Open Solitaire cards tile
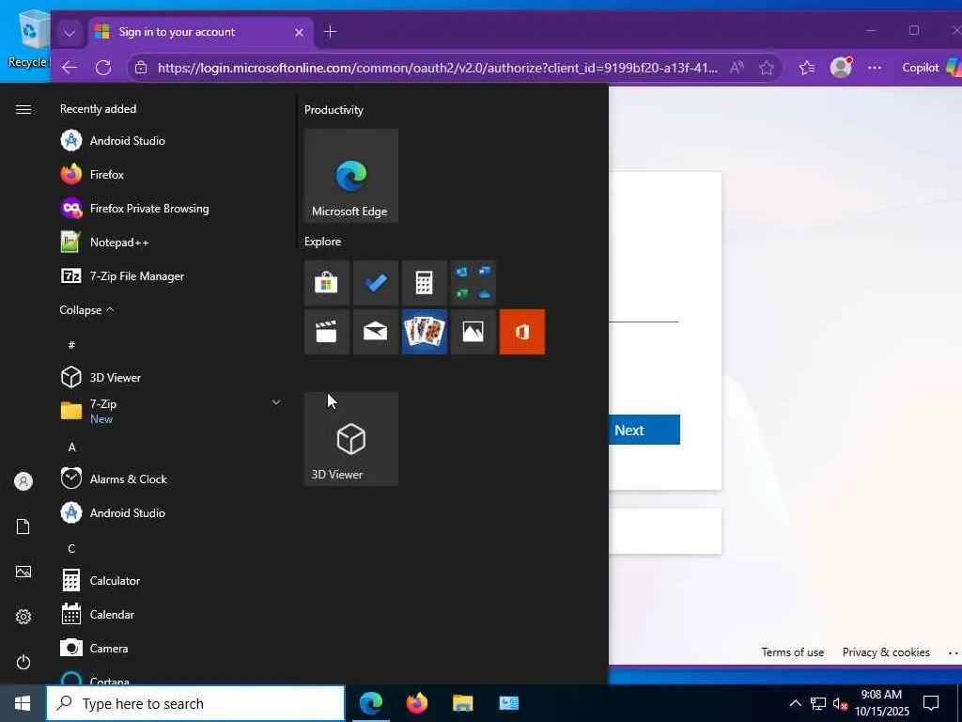This screenshot has width=962, height=722. [x=424, y=332]
